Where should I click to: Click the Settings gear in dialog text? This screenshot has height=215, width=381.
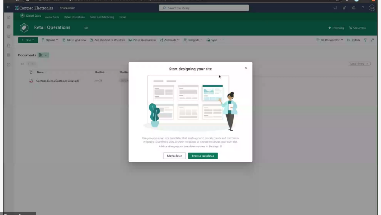click(x=221, y=146)
